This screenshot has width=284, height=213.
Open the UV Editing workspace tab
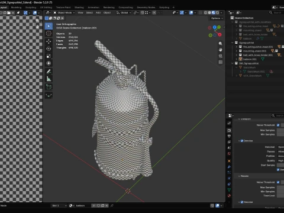click(x=46, y=8)
